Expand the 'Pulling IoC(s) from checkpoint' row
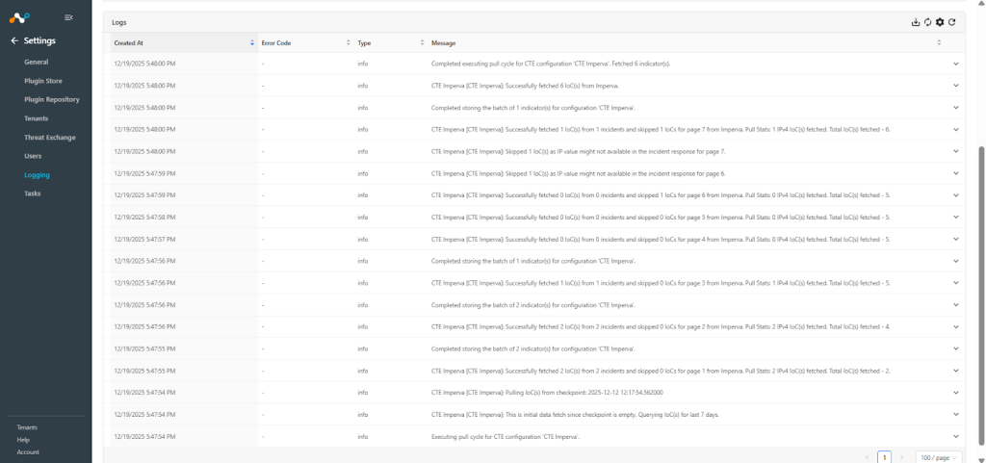986x463 pixels. (x=956, y=393)
